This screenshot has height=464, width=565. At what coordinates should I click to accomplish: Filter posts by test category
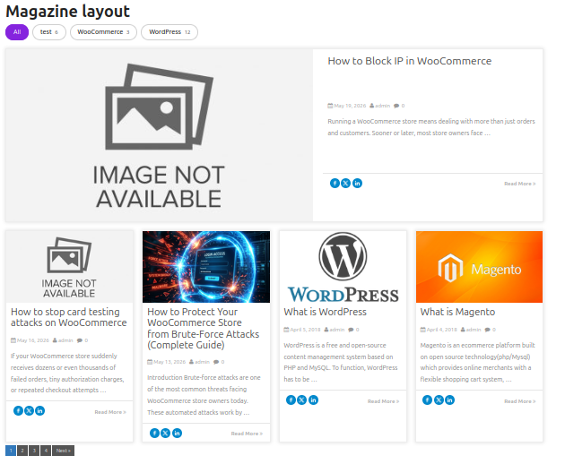pyautogui.click(x=49, y=32)
